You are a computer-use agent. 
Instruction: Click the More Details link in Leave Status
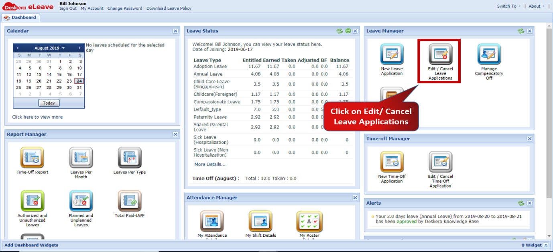[x=209, y=164]
